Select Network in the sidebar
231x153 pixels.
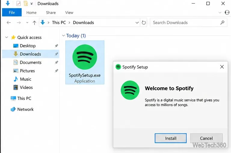tap(25, 109)
